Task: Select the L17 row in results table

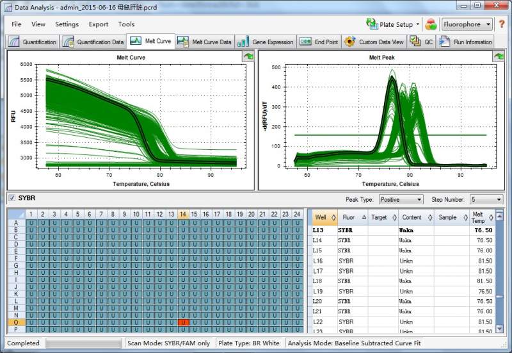Action: [403, 271]
